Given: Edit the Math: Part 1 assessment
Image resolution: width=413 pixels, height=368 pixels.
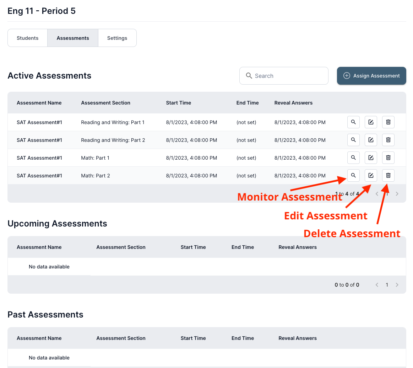Looking at the screenshot, I should [x=371, y=158].
